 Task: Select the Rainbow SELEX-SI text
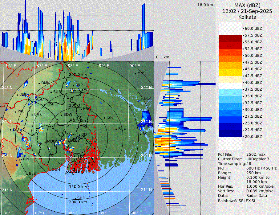click(237, 201)
